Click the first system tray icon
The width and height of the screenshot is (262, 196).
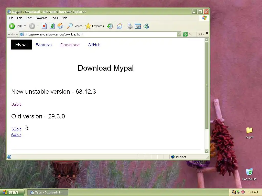pos(234,192)
